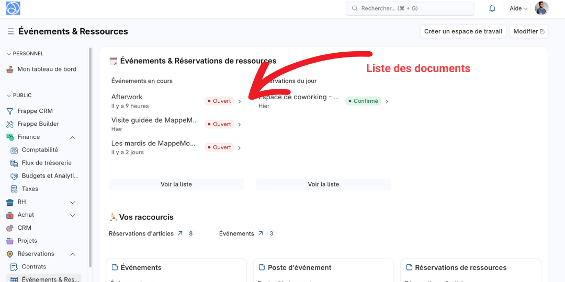Collapse the PUBLIC sidebar section
Image resolution: width=565 pixels, height=282 pixels.
9,96
